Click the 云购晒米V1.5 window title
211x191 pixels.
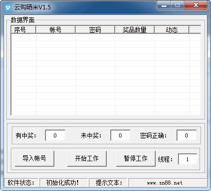pos(33,7)
